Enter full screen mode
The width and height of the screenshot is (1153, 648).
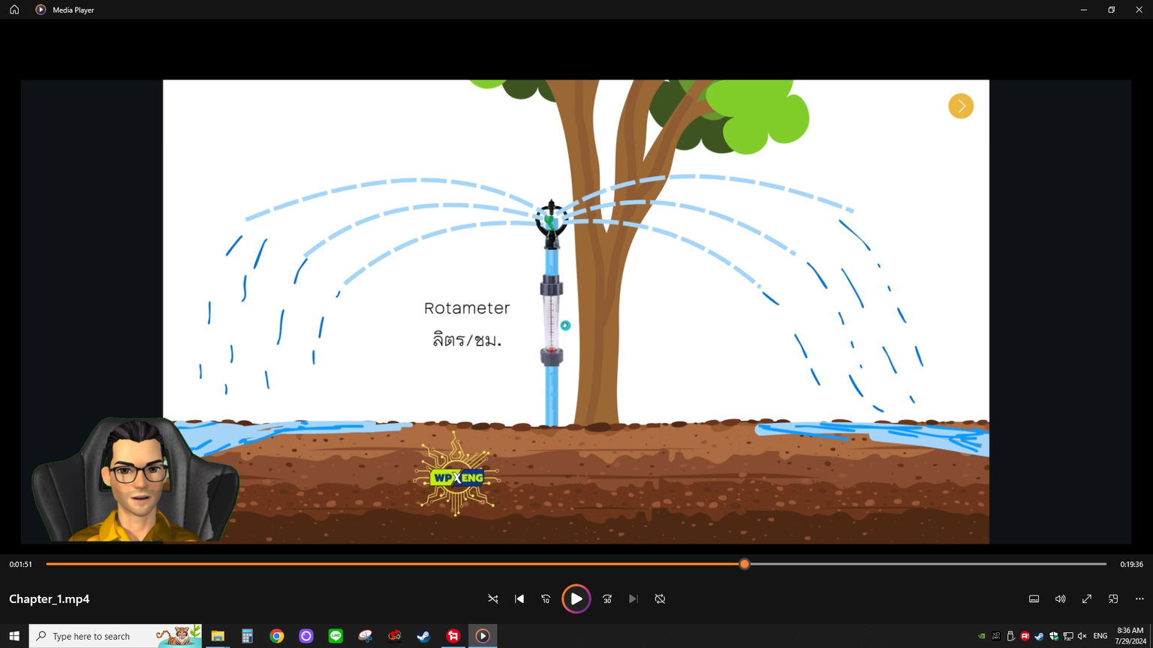[x=1086, y=599]
